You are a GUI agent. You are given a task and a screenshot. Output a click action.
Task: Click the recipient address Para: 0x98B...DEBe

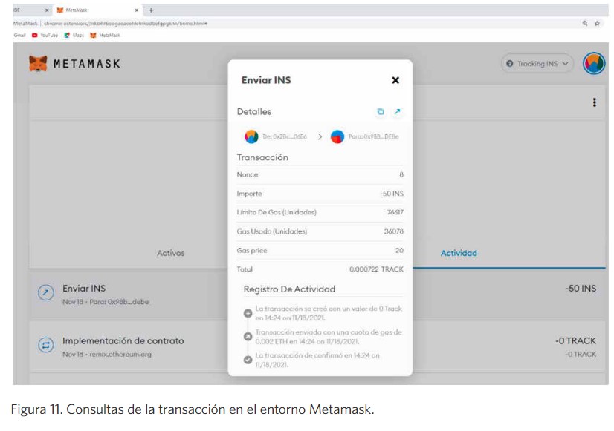coord(374,136)
